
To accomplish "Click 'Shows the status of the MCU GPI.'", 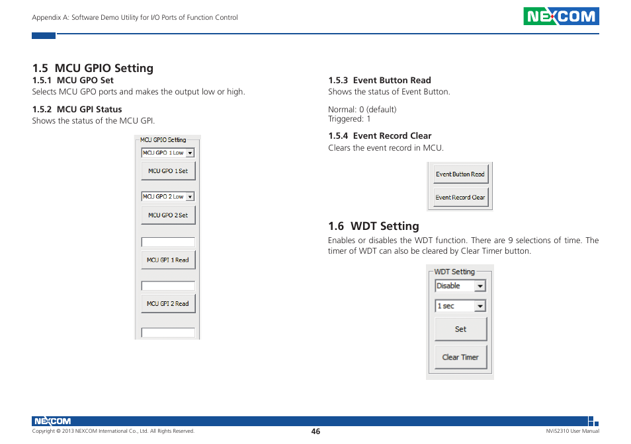I will tap(93, 120).
